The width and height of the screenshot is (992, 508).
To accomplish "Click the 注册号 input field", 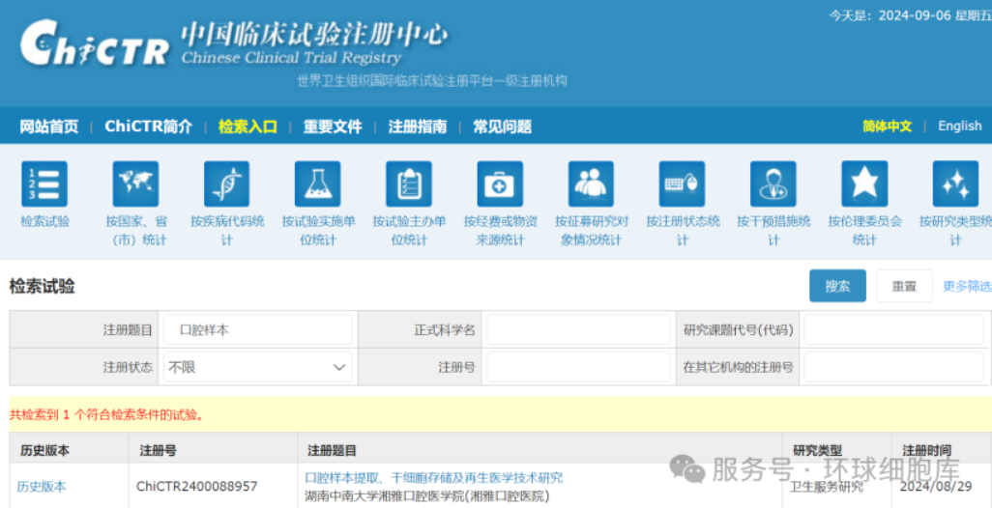I will coord(578,367).
